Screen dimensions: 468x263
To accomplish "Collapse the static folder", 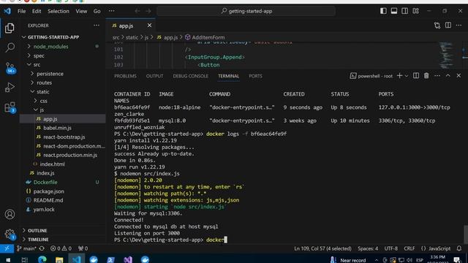I will click(42, 92).
